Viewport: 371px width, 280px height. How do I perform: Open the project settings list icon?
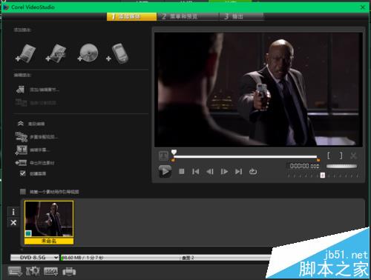15,271
